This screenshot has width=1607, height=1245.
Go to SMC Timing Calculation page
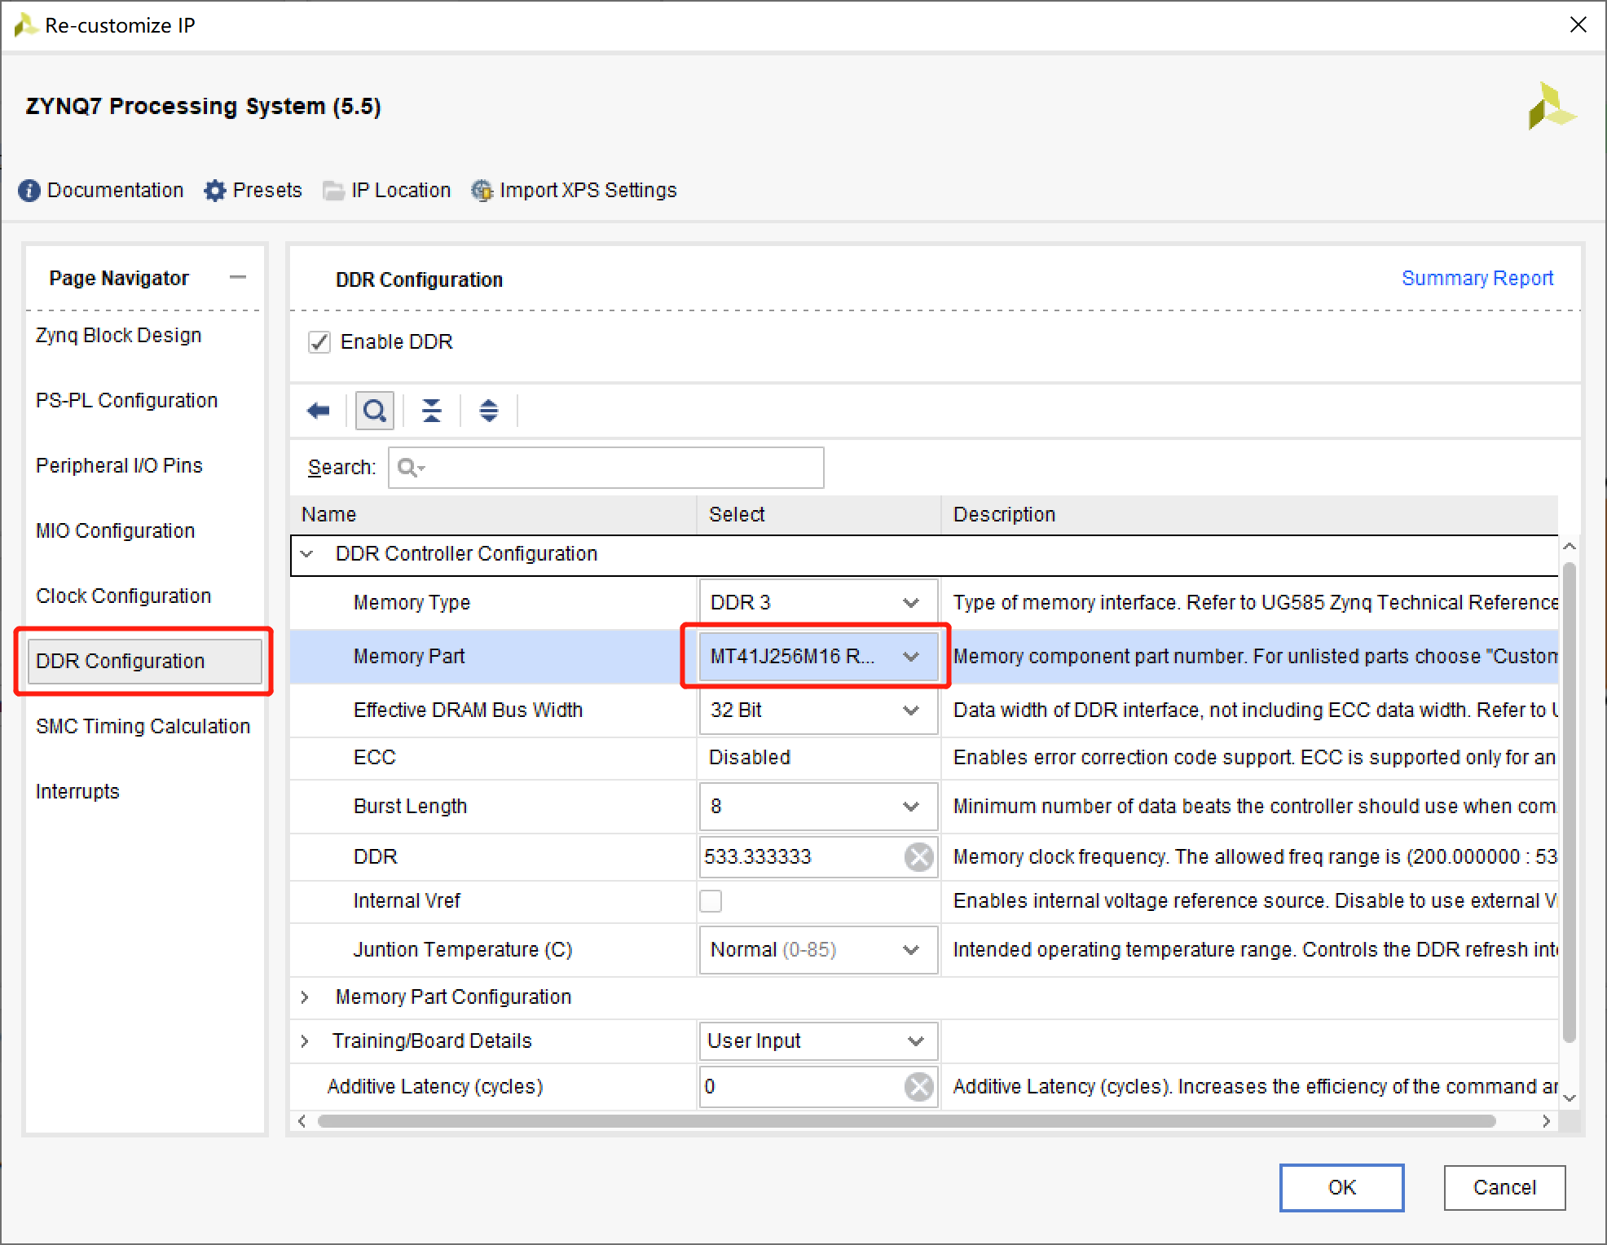(143, 727)
